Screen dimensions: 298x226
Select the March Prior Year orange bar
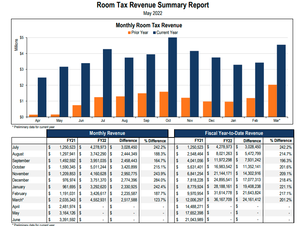coord(273,101)
